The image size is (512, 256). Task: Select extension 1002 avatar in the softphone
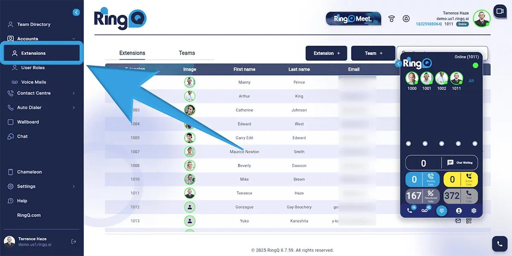(x=442, y=78)
